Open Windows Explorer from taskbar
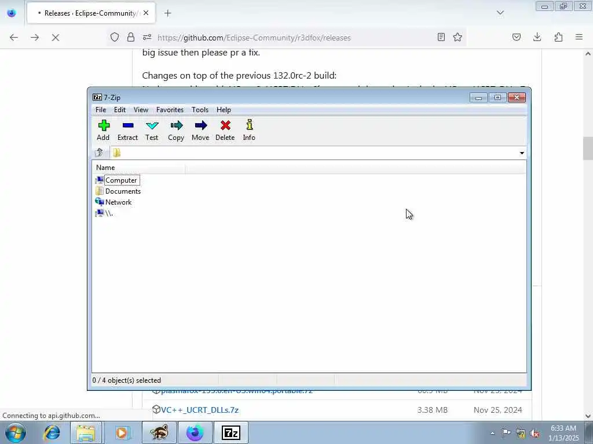Screen dimensions: 593x444 tap(86, 432)
